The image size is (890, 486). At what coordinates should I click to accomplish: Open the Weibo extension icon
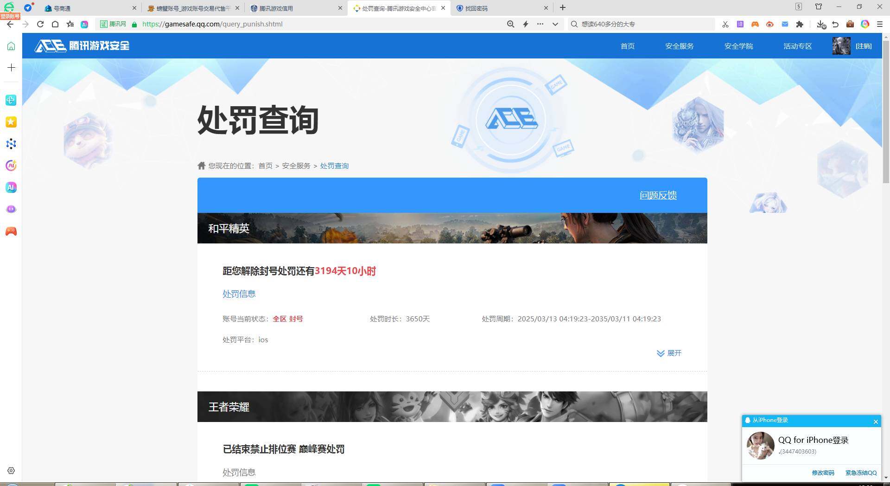770,24
